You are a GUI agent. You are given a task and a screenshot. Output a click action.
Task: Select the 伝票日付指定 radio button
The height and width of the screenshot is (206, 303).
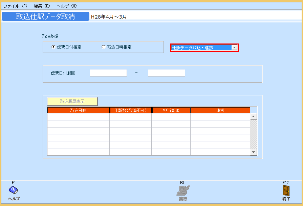[53, 47]
